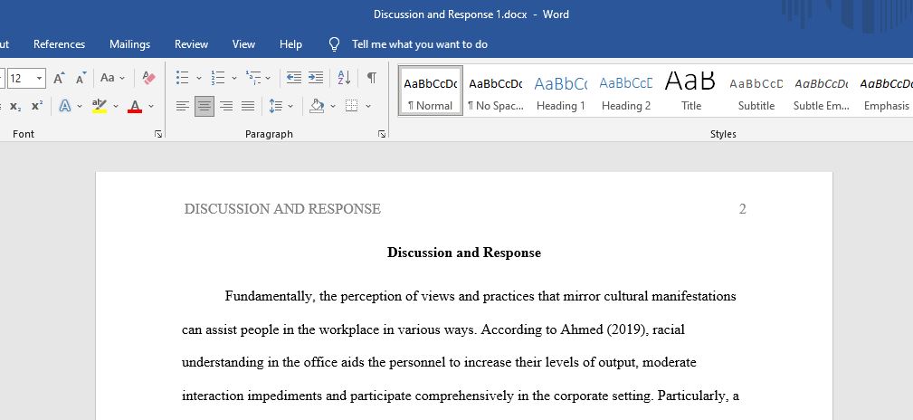The image size is (913, 420).
Task: Apply the Emphasis style
Action: pos(886,91)
